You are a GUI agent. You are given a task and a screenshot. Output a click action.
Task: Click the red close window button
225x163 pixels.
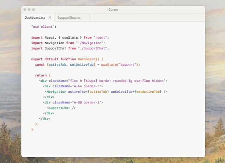click(25, 9)
